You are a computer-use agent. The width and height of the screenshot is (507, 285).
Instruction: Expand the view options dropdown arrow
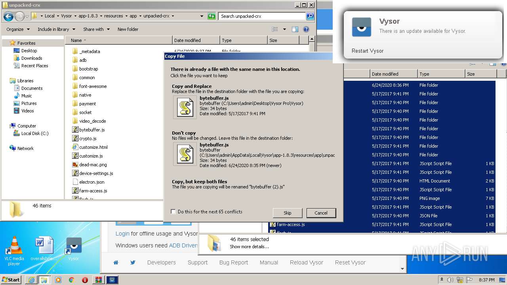click(x=284, y=29)
